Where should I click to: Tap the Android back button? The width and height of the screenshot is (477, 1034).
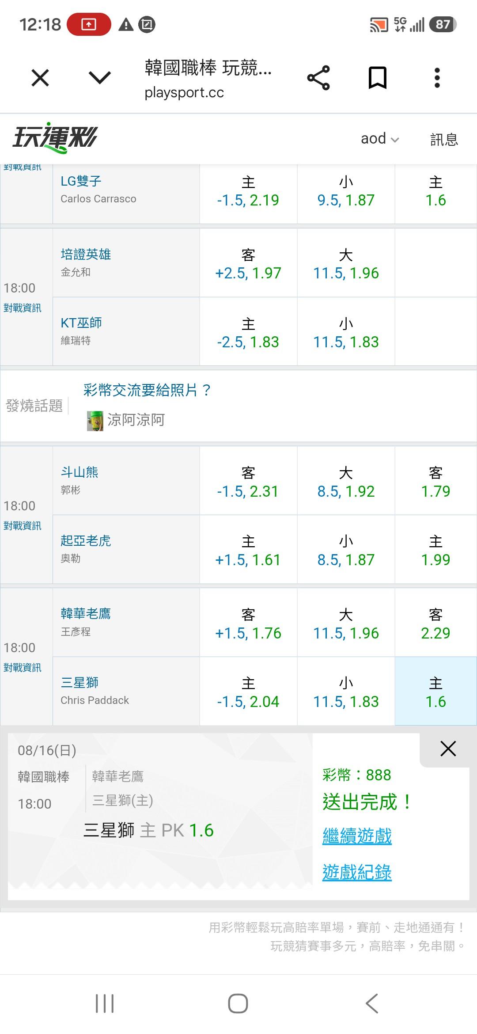[372, 1004]
